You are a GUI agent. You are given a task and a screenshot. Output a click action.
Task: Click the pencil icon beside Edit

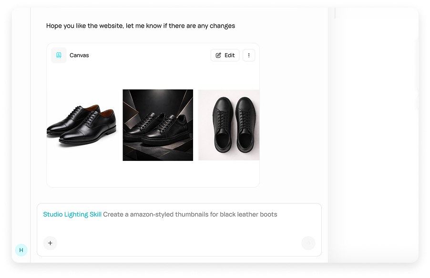tap(218, 55)
